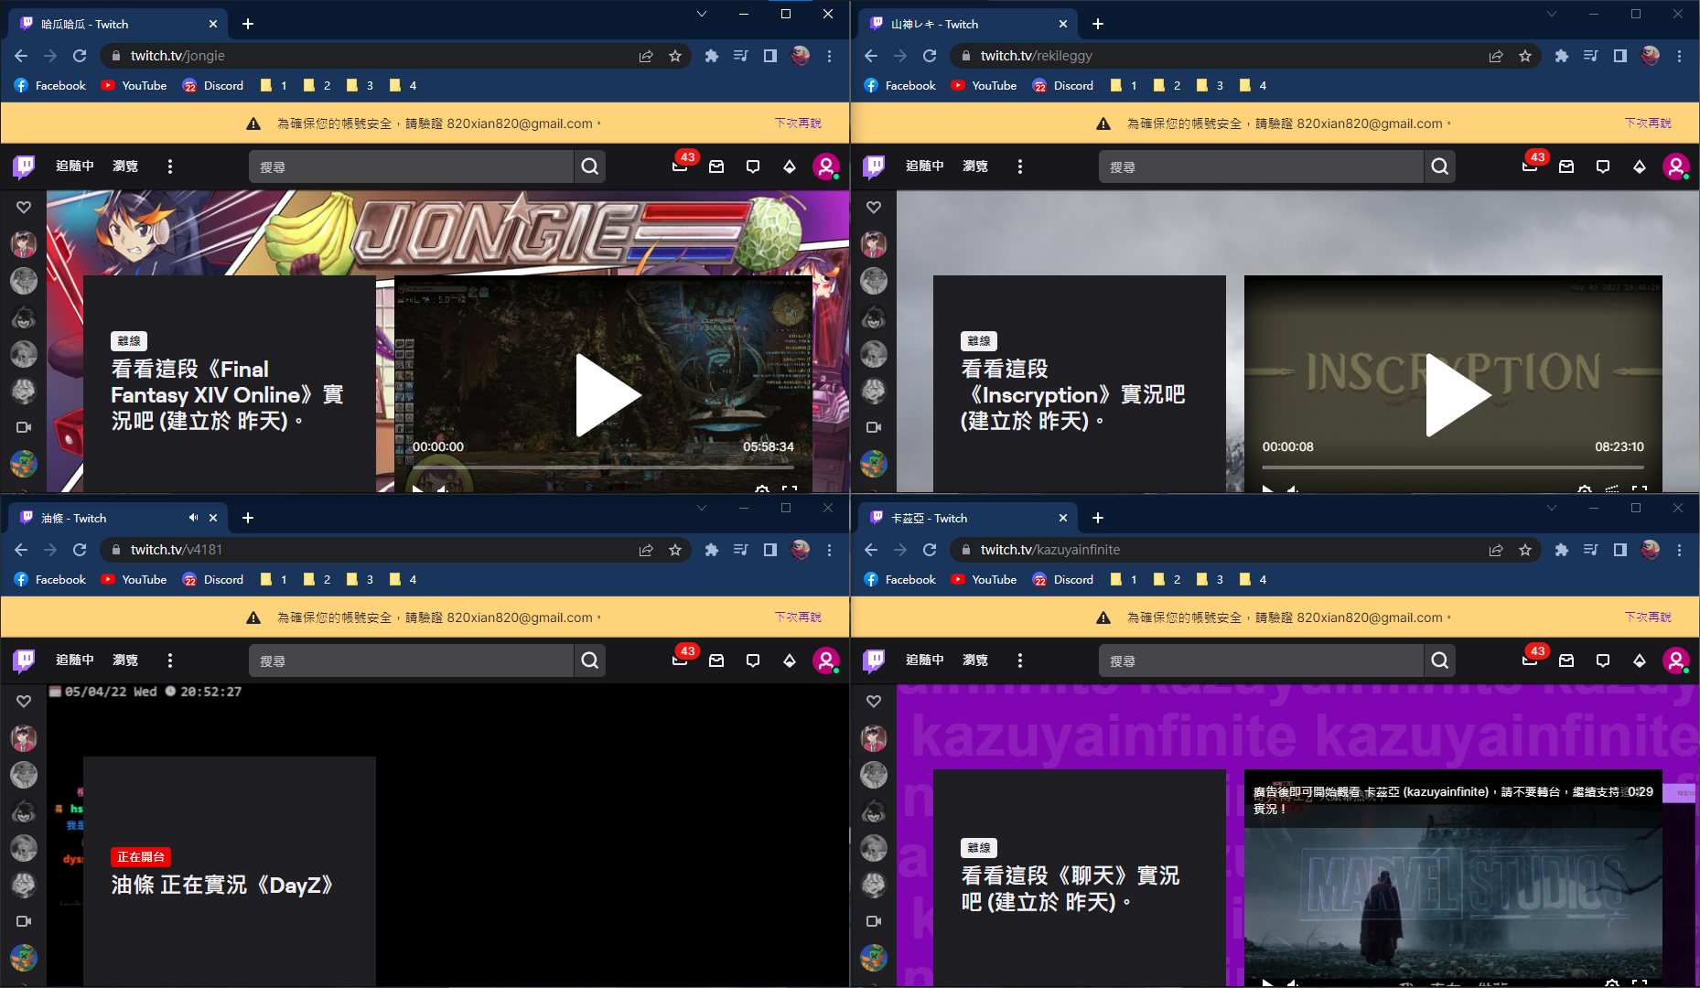Image resolution: width=1700 pixels, height=988 pixels.
Task: Open bookmark folder 1 in jongie window
Action: [274, 86]
